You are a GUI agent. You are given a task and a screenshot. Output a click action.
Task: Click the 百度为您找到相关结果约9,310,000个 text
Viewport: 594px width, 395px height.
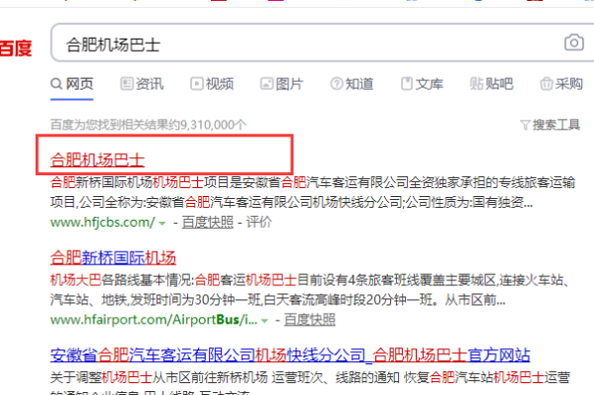[x=148, y=125]
